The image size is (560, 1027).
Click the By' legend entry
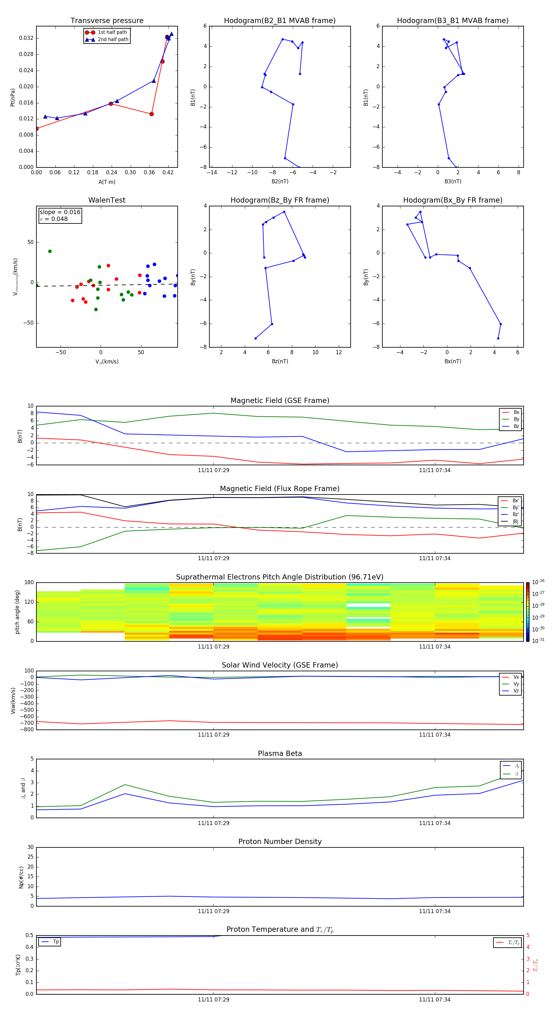(x=510, y=508)
